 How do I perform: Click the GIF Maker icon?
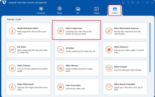pyautogui.click(x=12, y=50)
